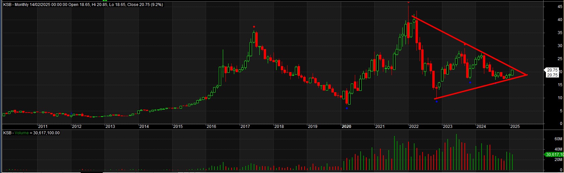Select the 2024 year label on time axis
The width and height of the screenshot is (564, 173).
click(x=481, y=127)
